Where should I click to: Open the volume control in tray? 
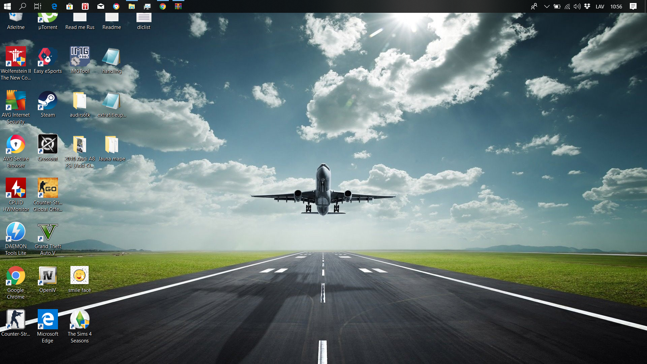click(577, 6)
